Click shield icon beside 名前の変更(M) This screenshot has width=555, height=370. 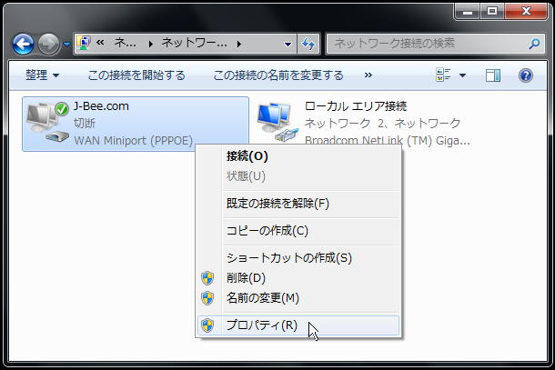(207, 298)
